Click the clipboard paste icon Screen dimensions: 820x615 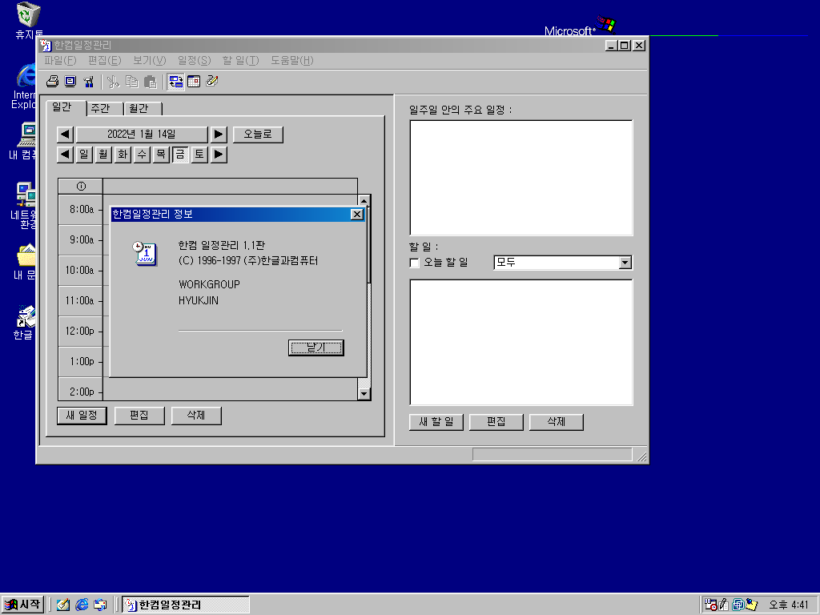[x=151, y=82]
